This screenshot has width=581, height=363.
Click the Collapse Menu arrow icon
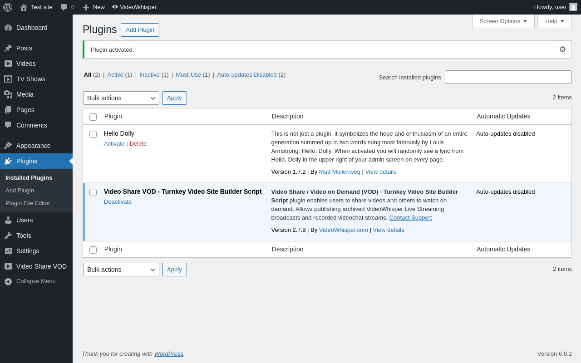point(8,281)
